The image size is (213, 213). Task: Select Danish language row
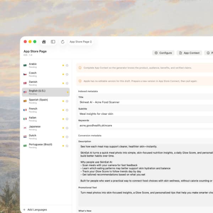click(46, 83)
